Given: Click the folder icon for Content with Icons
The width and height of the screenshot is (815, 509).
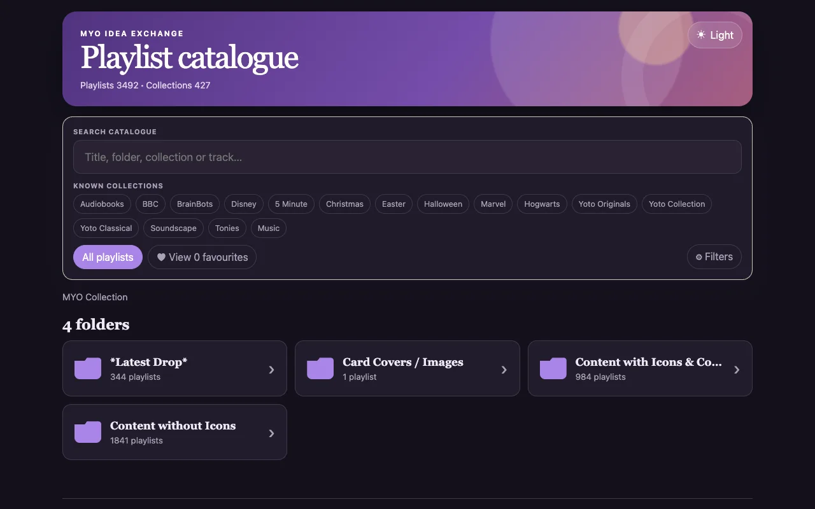Looking at the screenshot, I should point(553,368).
